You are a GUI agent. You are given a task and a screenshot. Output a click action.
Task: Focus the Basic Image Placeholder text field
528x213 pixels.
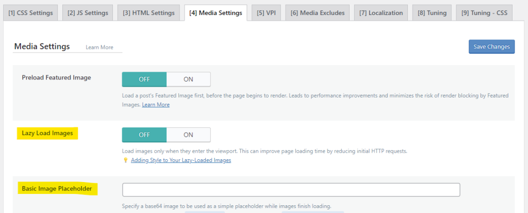point(291,190)
